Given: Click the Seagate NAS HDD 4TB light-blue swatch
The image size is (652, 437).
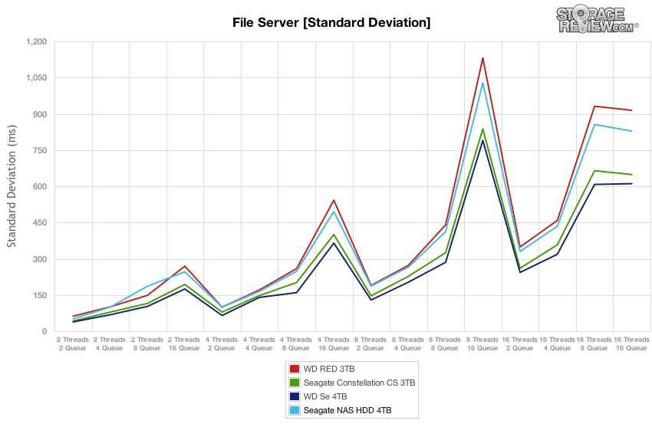Looking at the screenshot, I should click(295, 410).
